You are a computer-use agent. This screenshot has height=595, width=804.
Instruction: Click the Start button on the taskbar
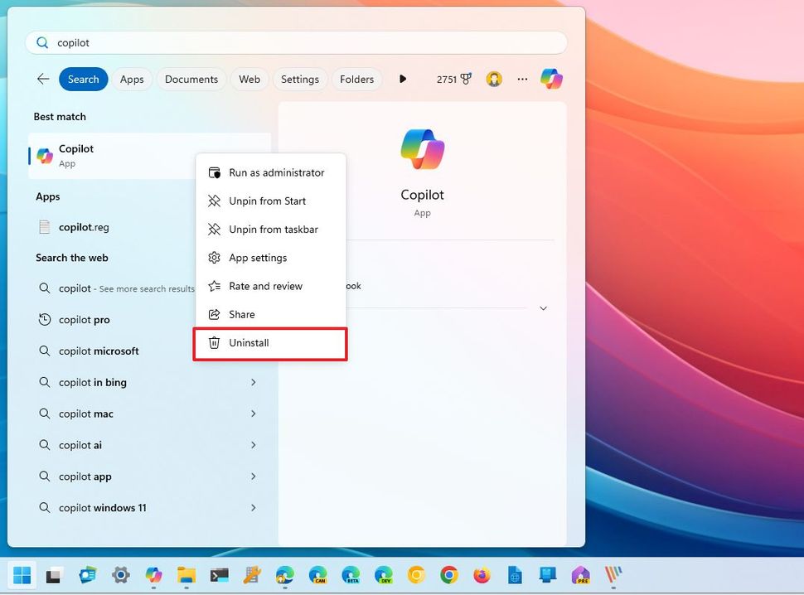tap(20, 574)
